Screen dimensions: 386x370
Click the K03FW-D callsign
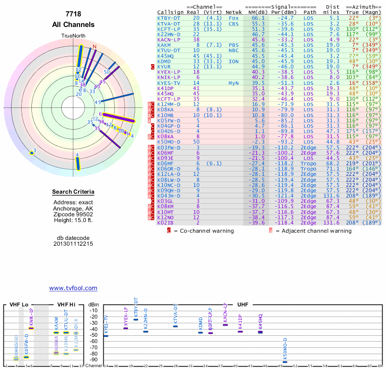[169, 147]
